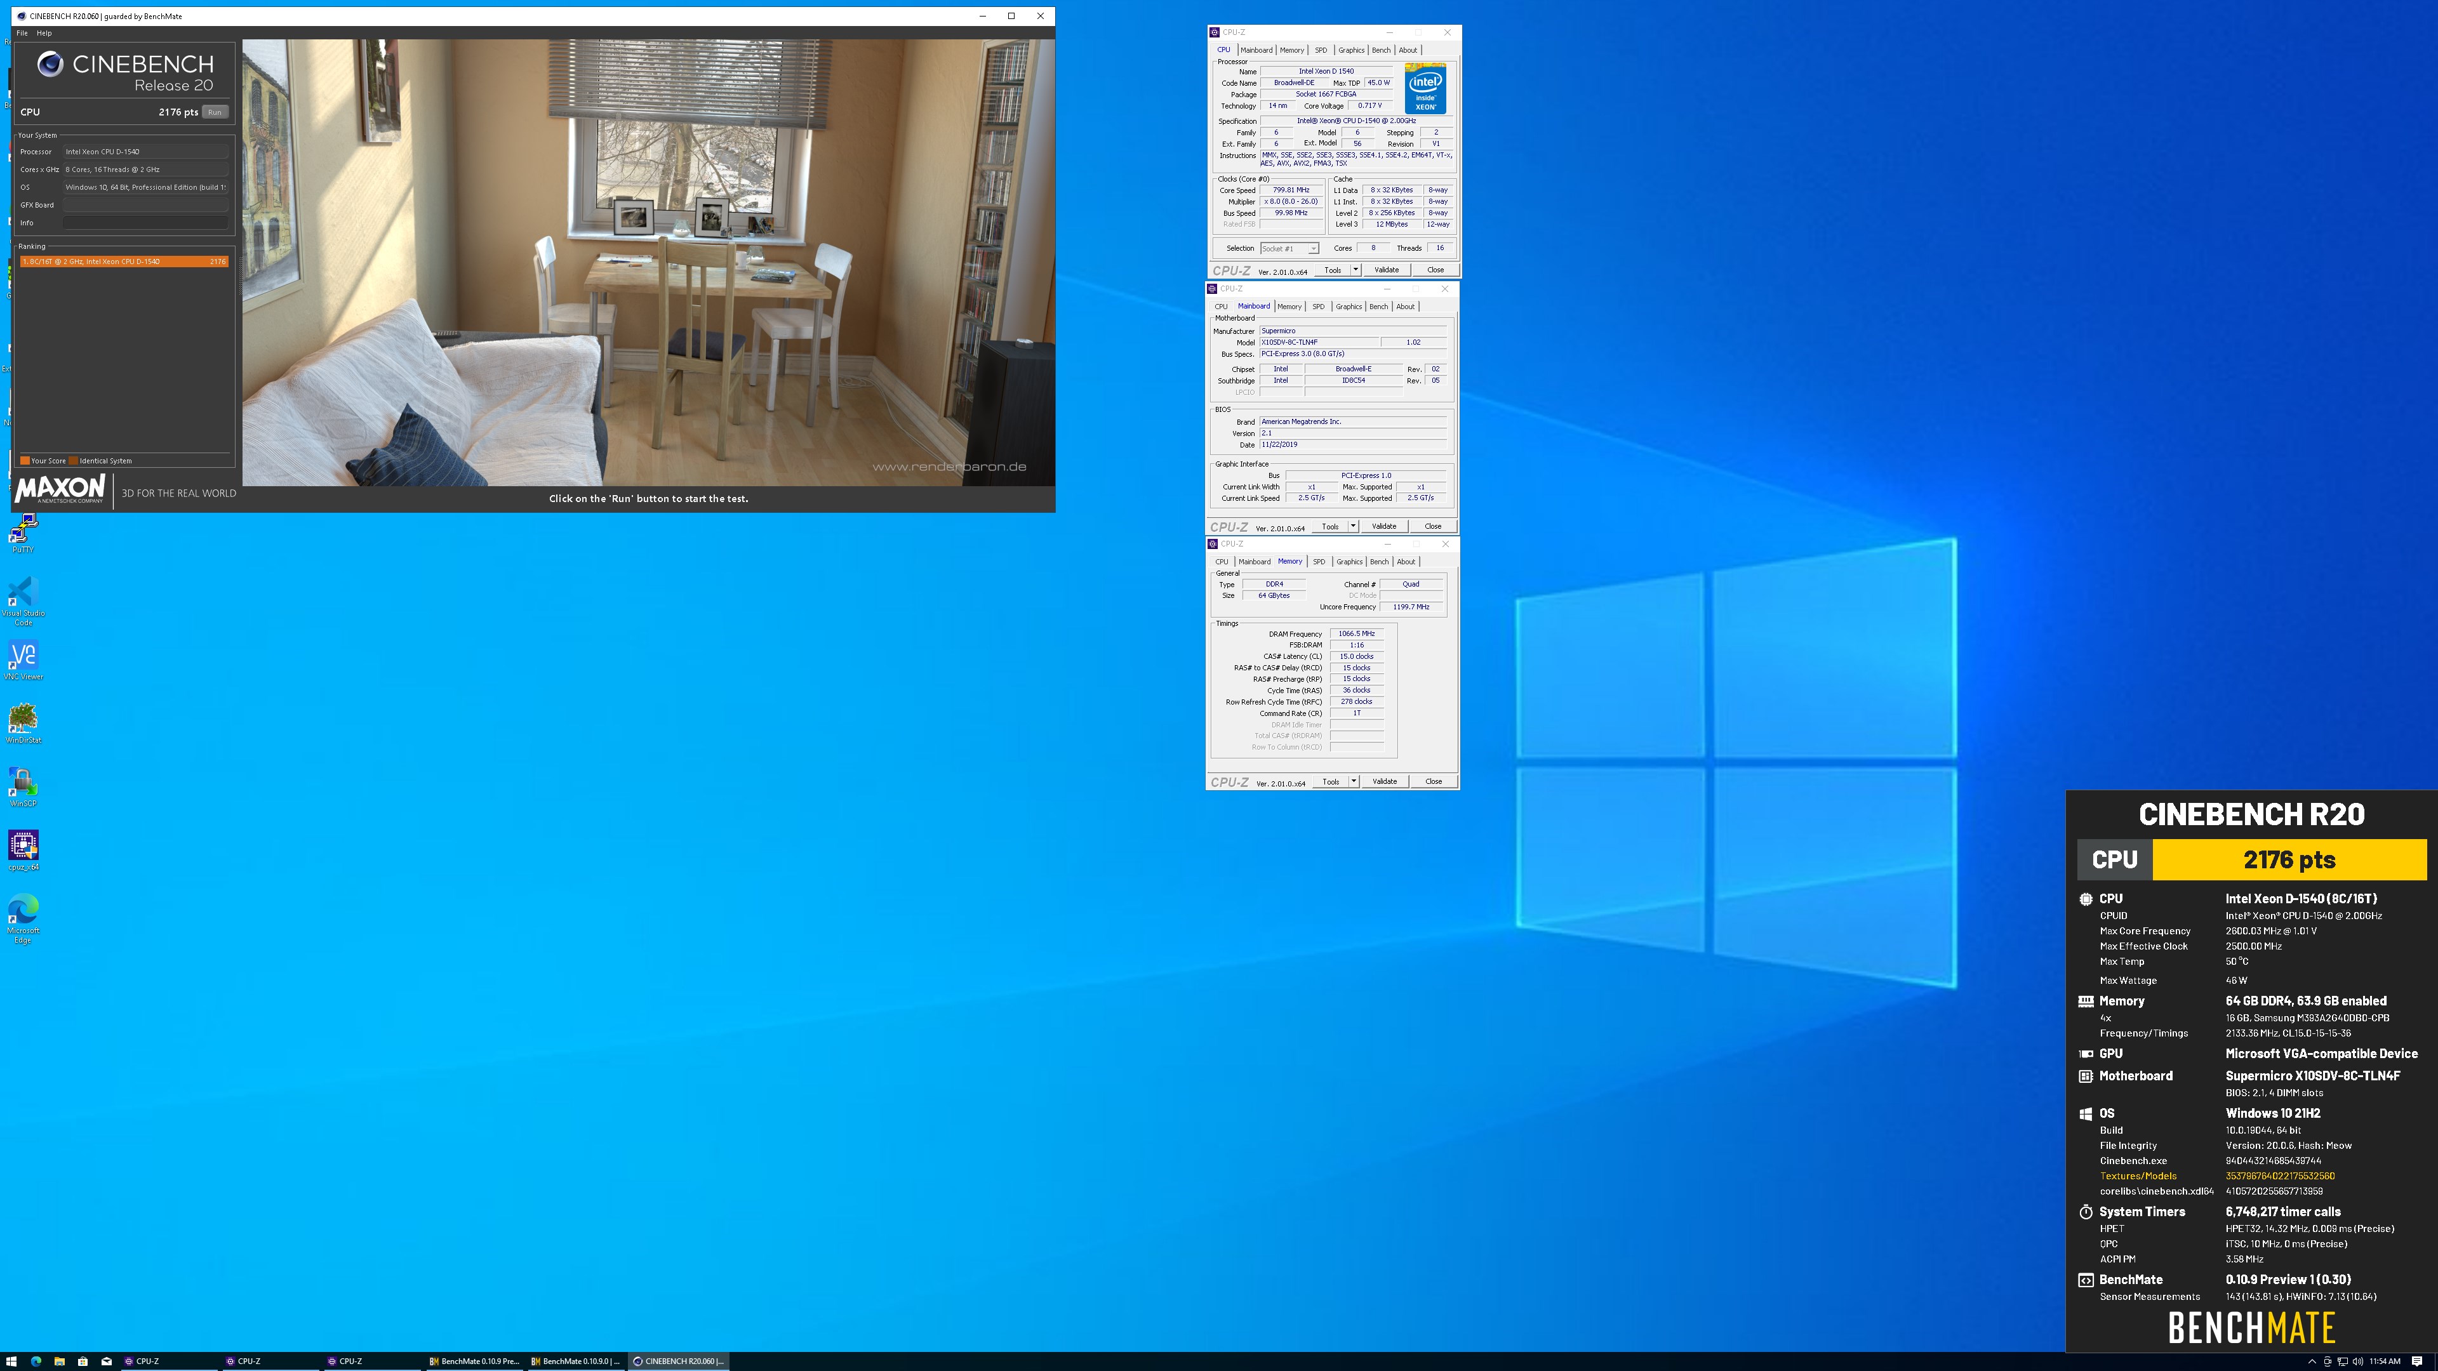Click the Info field in Your System
This screenshot has height=1371, width=2438.
146,223
